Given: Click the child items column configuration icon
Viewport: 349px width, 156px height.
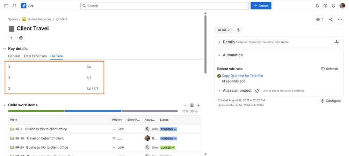Looking at the screenshot, I should pos(192,105).
